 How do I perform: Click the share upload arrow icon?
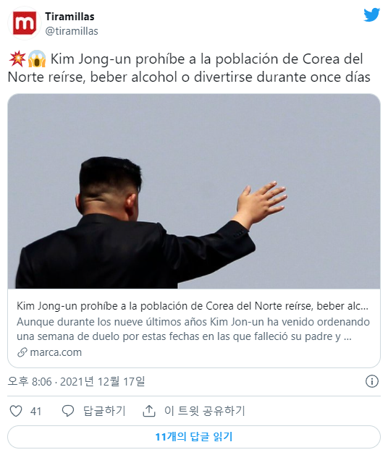tap(149, 411)
